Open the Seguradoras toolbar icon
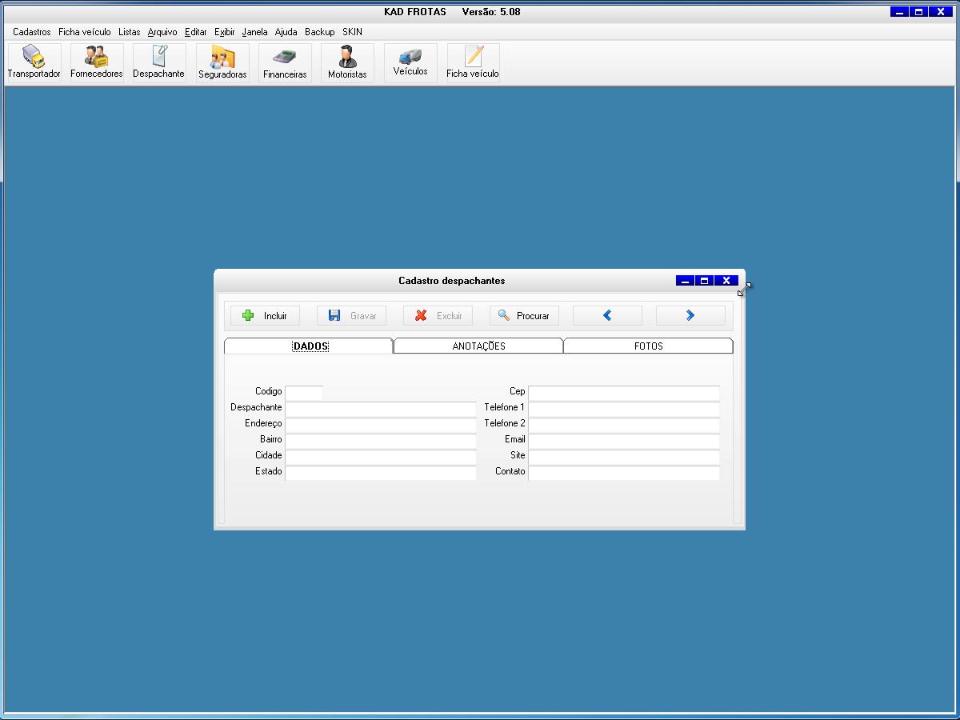 (222, 62)
